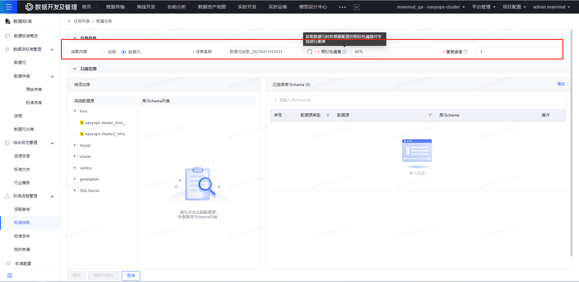The image size is (579, 282).
Task: Open 数据元 in the sidebar
Action: (20, 62)
